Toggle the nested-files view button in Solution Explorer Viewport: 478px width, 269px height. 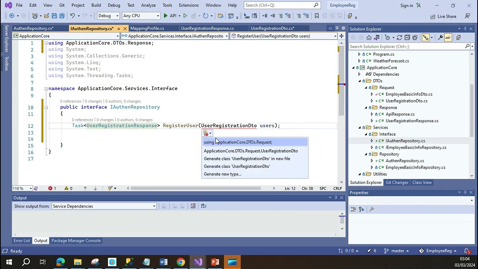[x=426, y=38]
